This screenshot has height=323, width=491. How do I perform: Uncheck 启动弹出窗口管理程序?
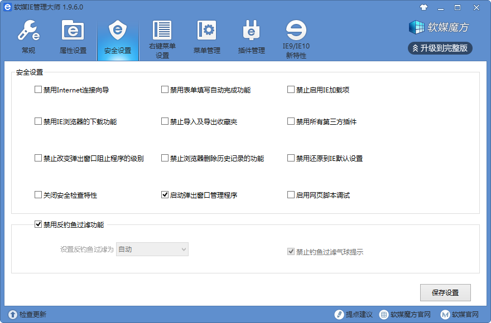[x=165, y=195]
